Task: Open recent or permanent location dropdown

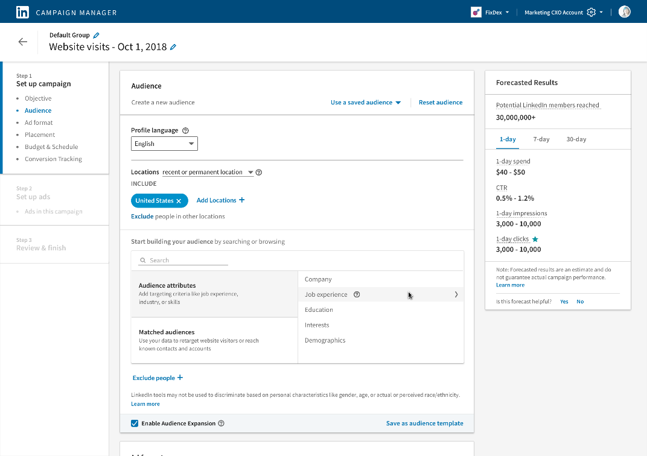Action: [x=208, y=173]
